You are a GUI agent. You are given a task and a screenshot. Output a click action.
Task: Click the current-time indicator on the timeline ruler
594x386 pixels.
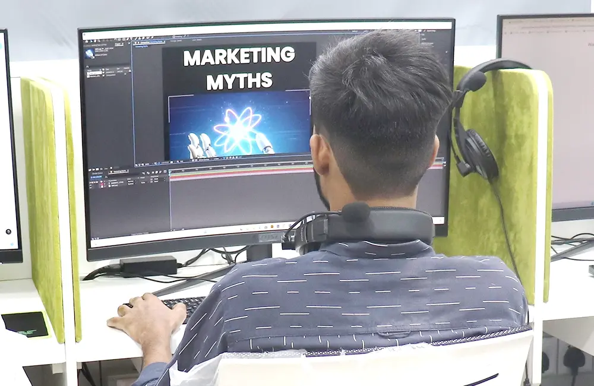tap(170, 172)
